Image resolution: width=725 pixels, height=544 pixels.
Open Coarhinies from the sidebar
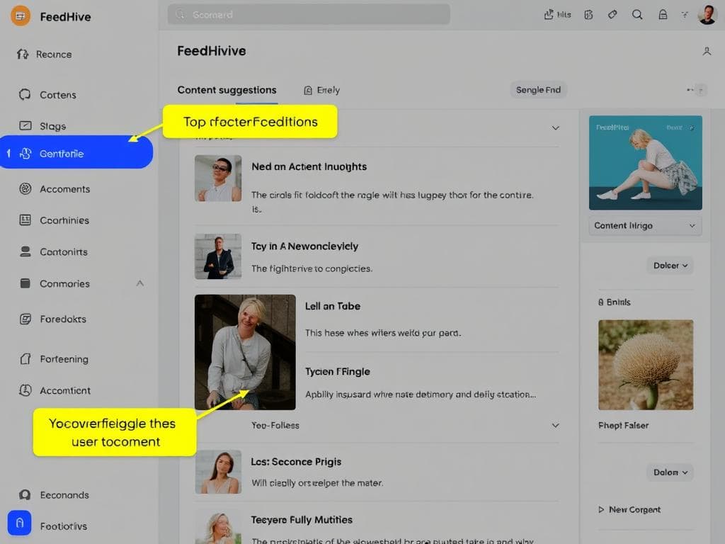54,220
